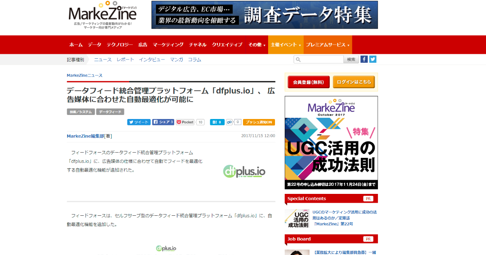The image size is (486, 255).
Task: Open the テクノロジー navigation item
Action: tap(120, 45)
